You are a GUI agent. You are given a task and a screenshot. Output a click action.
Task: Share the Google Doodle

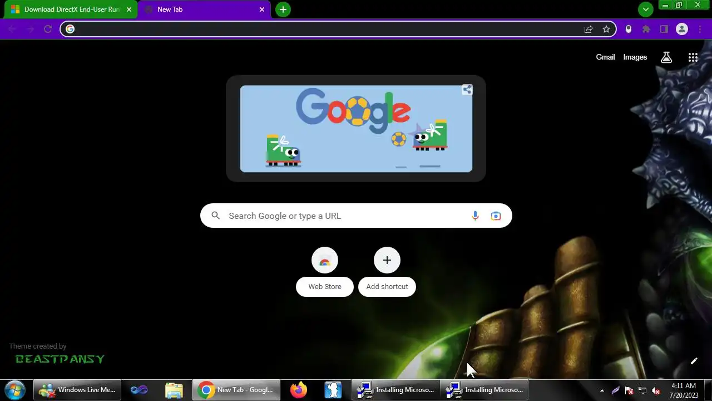(467, 90)
